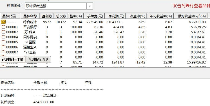Screen dimensions: 210x106
Task: Click the 全部交易 column label
Action: (40, 83)
